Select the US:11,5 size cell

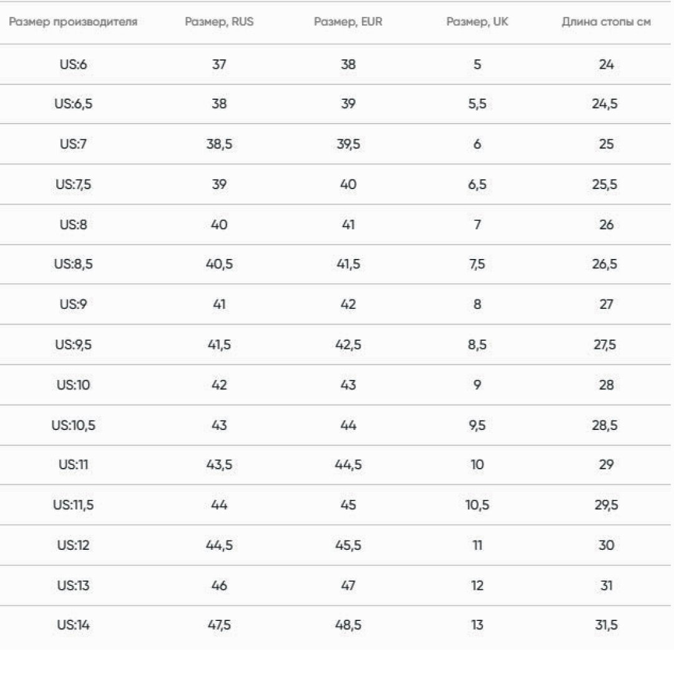pos(73,505)
